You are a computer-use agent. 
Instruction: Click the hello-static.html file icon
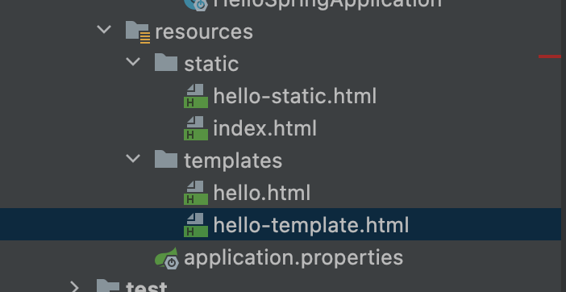coord(196,96)
